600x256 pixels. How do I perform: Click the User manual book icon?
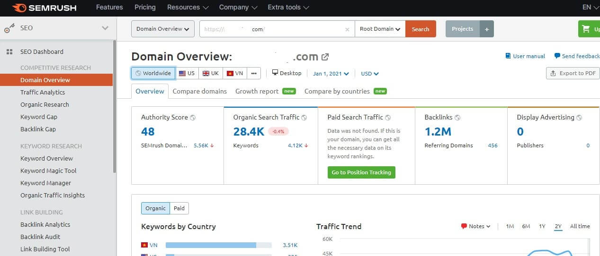tap(508, 56)
